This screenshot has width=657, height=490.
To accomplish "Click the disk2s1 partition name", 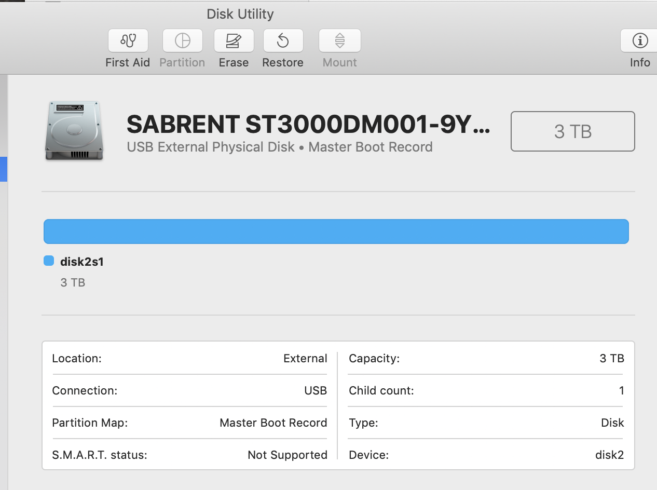I will (x=82, y=262).
